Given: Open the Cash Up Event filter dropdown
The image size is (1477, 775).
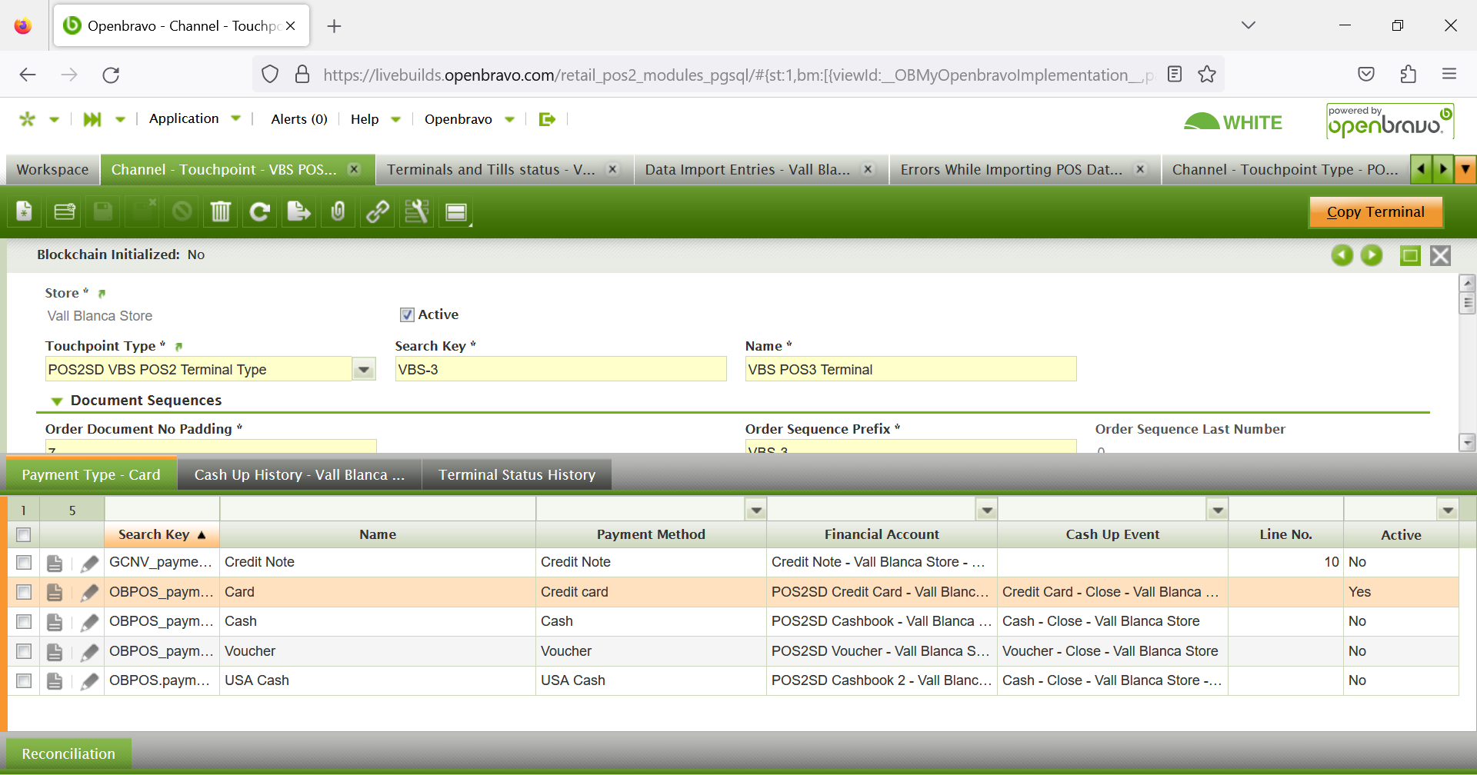Looking at the screenshot, I should pos(1218,510).
